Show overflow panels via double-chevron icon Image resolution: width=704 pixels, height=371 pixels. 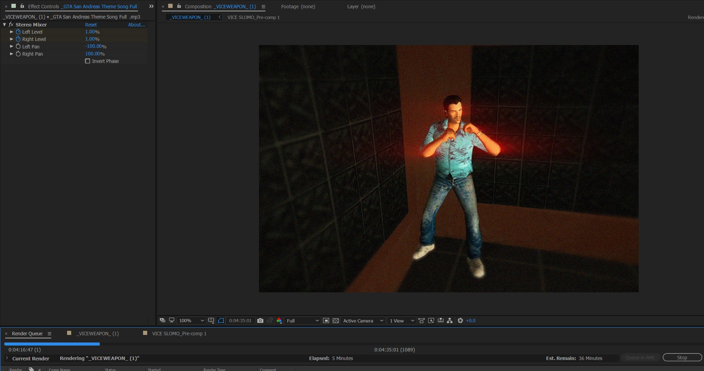151,6
